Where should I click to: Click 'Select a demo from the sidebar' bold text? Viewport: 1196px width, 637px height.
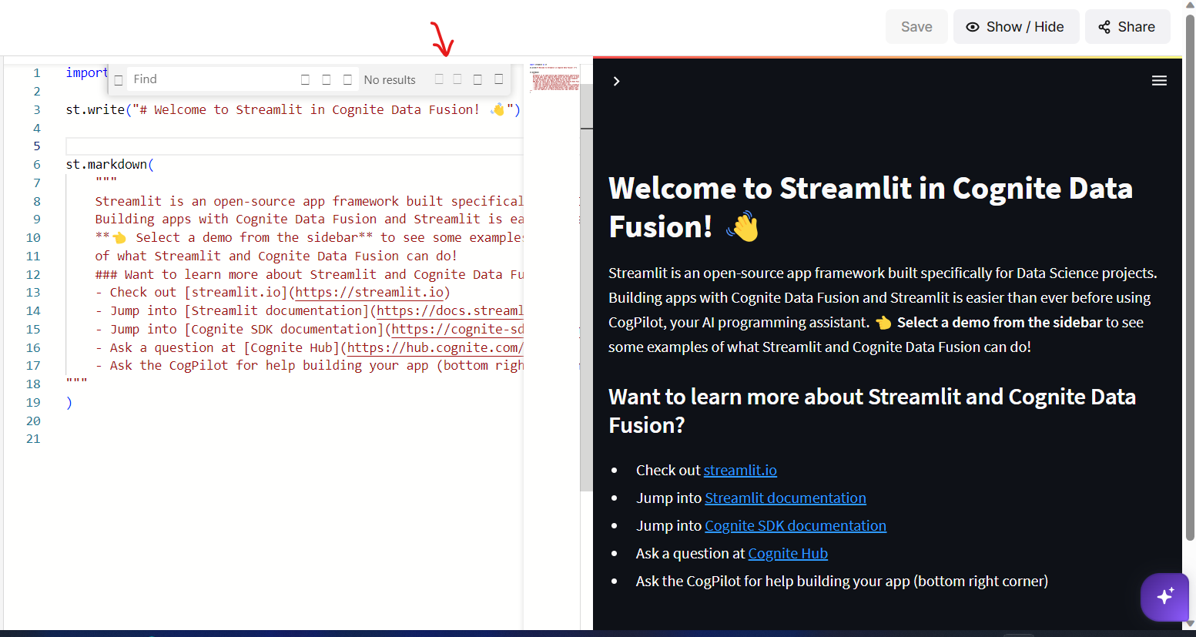1000,322
